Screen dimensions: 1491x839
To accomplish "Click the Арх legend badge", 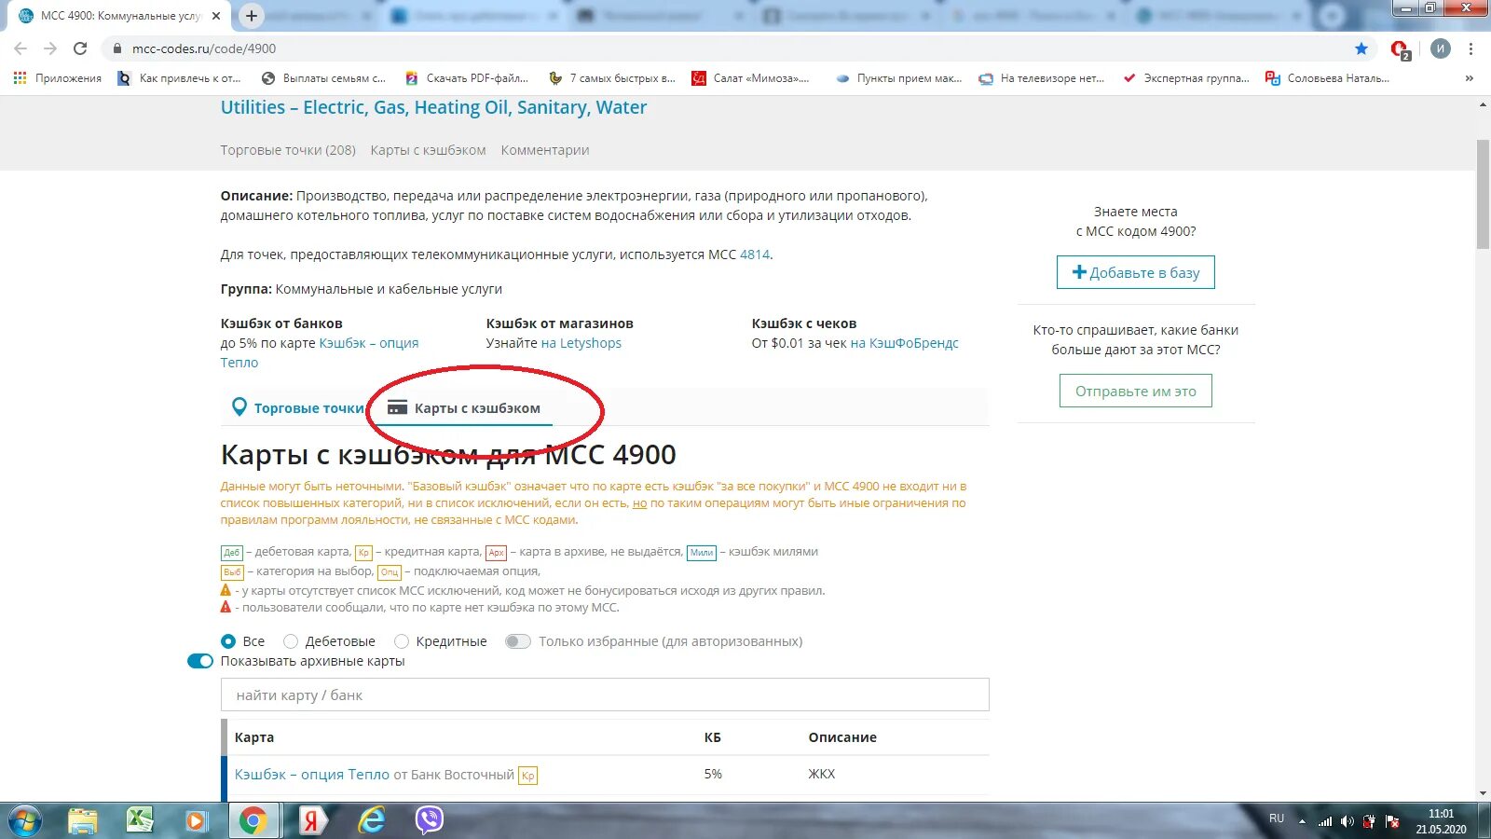I will 496,553.
